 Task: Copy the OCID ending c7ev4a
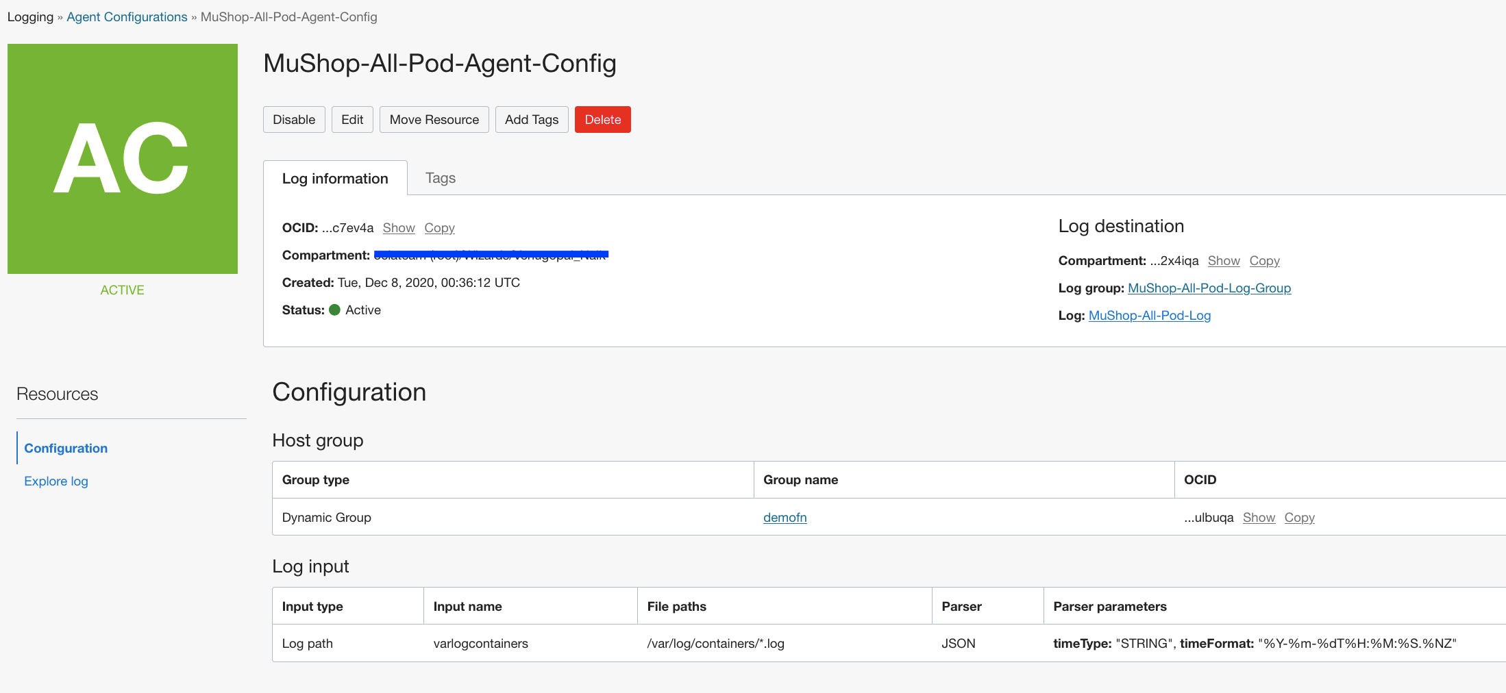coord(439,228)
